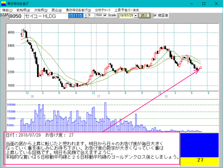Open the 卑弥呼のお告げ(9) menu

(78, 10)
